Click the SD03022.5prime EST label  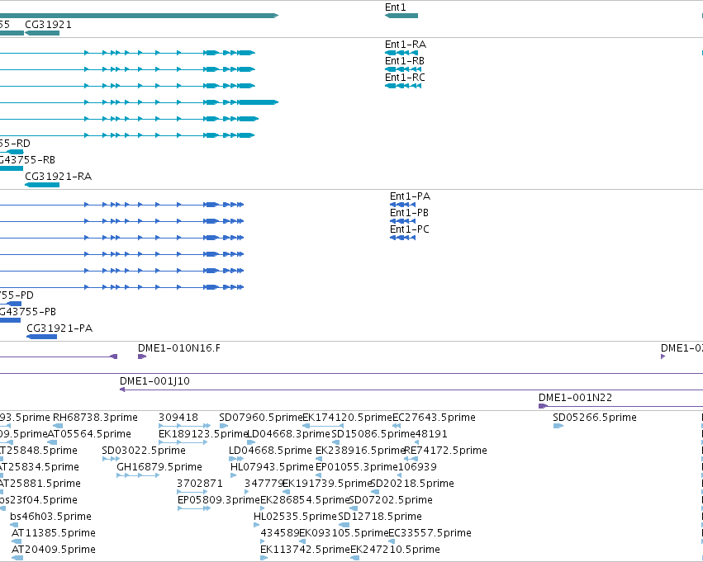144,451
